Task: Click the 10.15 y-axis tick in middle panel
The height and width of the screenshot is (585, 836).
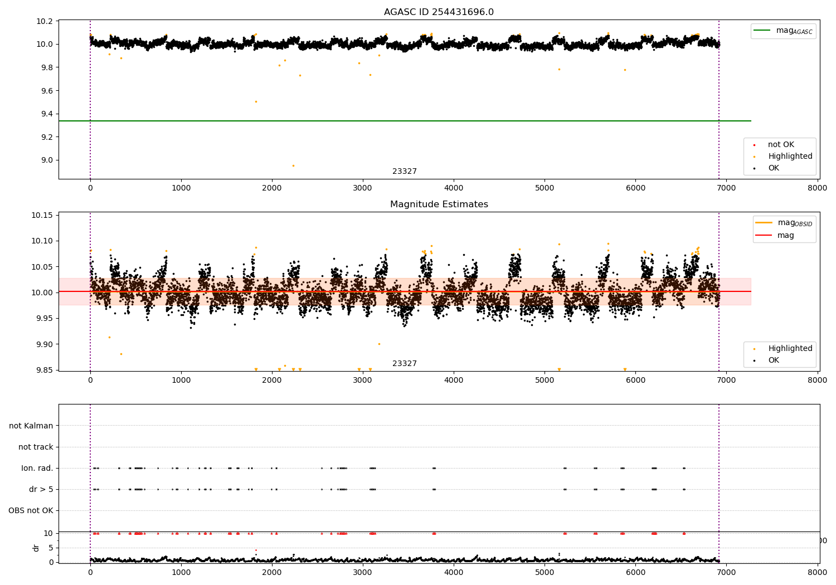Action: (43, 216)
